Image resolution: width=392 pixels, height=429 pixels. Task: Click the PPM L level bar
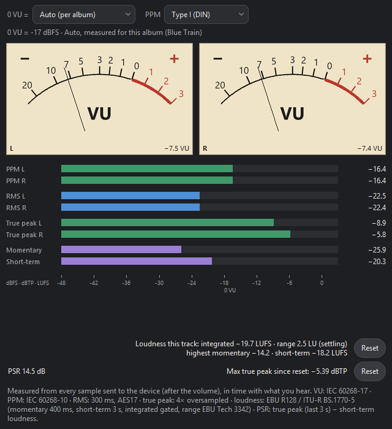(x=200, y=169)
